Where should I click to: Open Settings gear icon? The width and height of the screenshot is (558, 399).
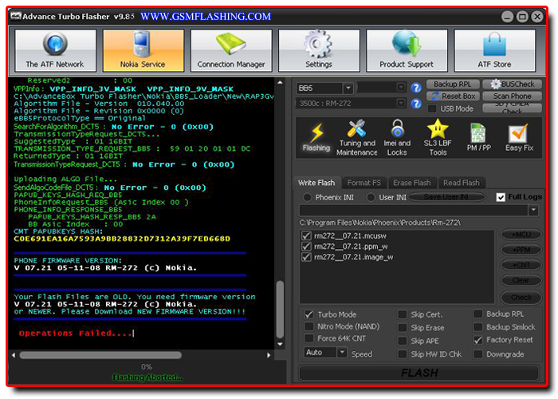point(319,50)
